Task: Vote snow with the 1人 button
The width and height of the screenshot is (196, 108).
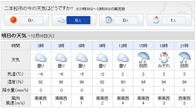Action: click(x=174, y=20)
